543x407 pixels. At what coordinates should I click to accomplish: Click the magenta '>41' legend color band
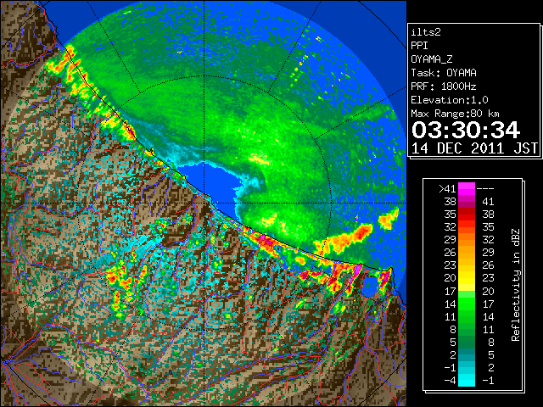[467, 188]
